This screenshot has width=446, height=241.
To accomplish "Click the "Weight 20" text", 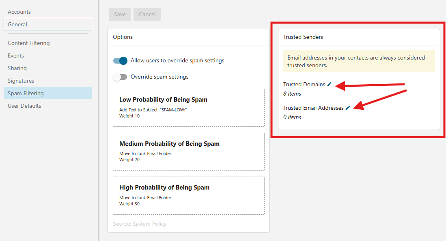I will pos(129,160).
